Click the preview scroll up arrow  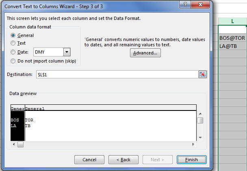[200, 114]
